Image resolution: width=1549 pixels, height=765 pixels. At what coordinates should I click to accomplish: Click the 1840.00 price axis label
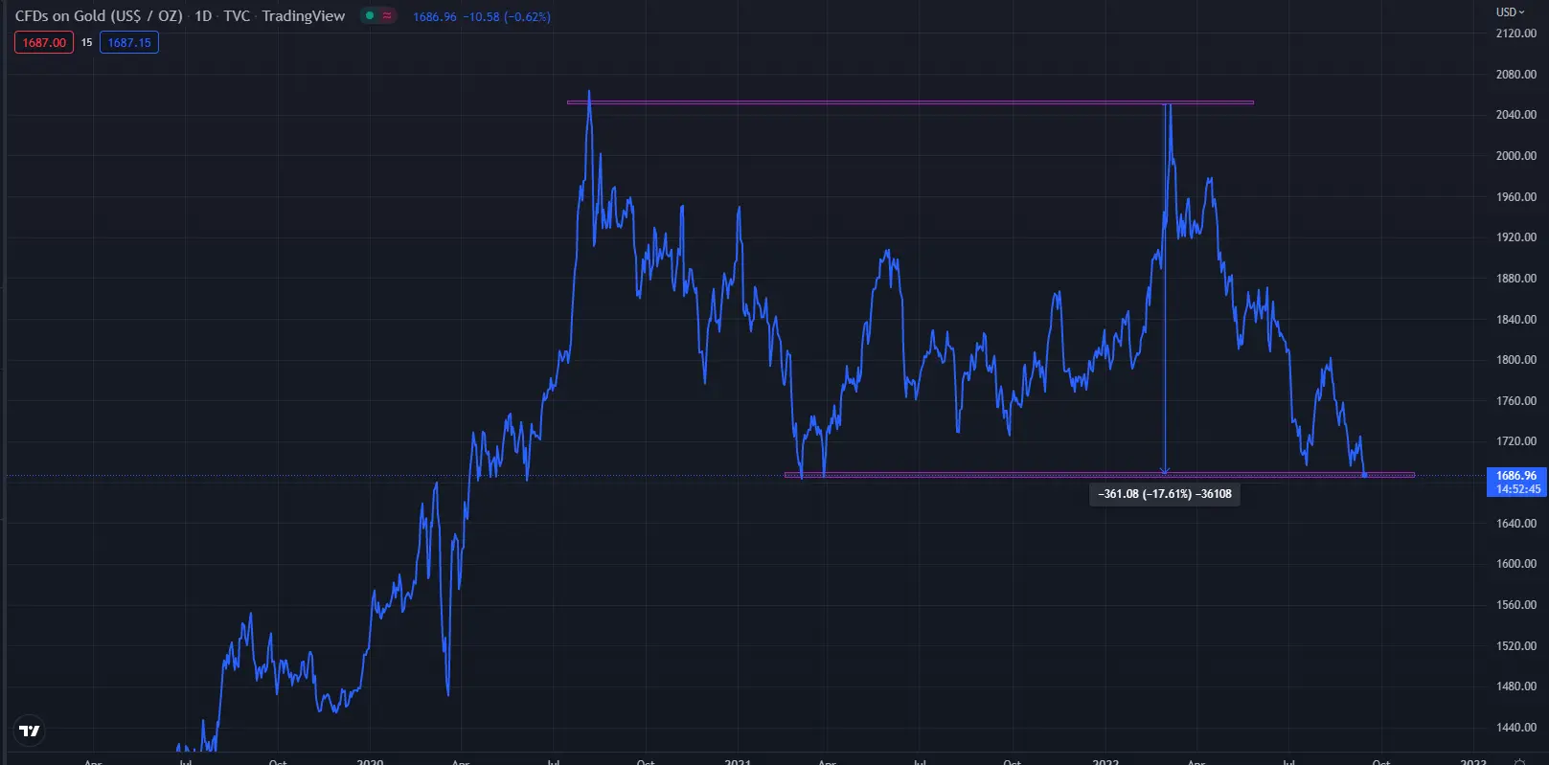point(1516,320)
